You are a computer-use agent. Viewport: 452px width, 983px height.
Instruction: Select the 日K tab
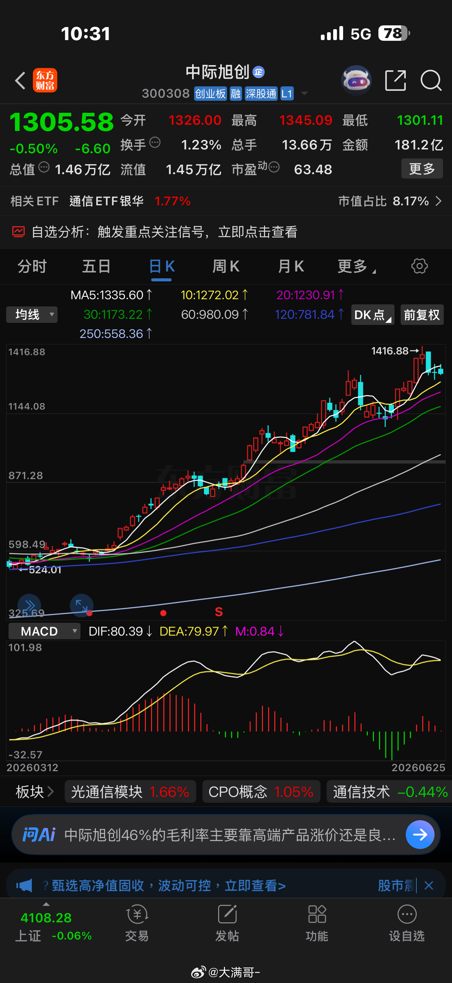coord(162,266)
